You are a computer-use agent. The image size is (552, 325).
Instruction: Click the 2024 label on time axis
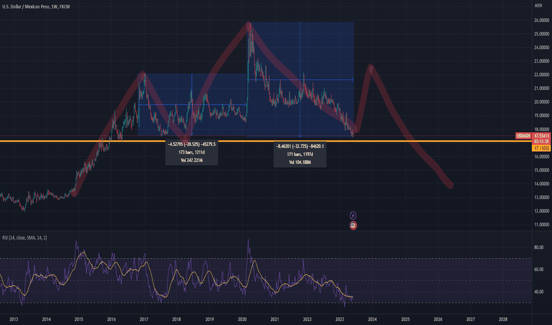coord(373,319)
